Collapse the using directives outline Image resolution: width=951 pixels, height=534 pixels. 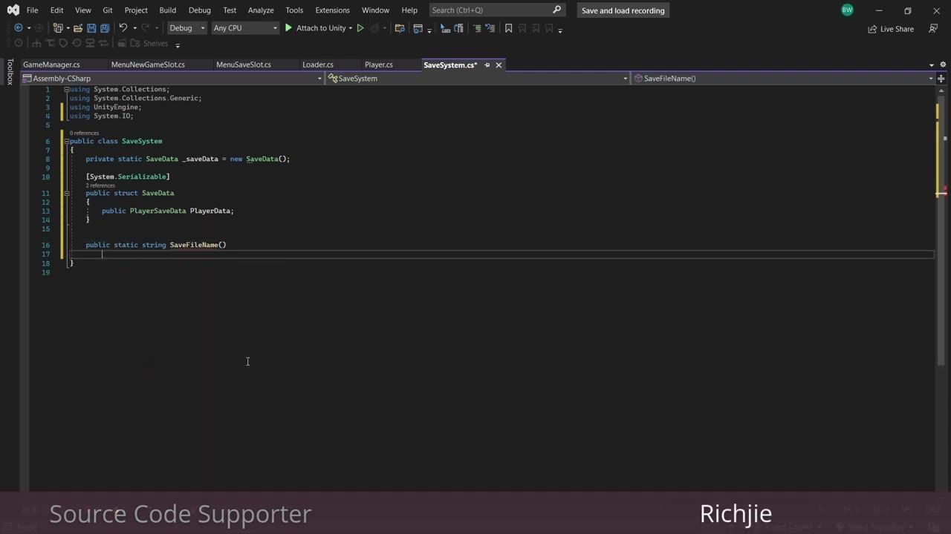coord(67,89)
